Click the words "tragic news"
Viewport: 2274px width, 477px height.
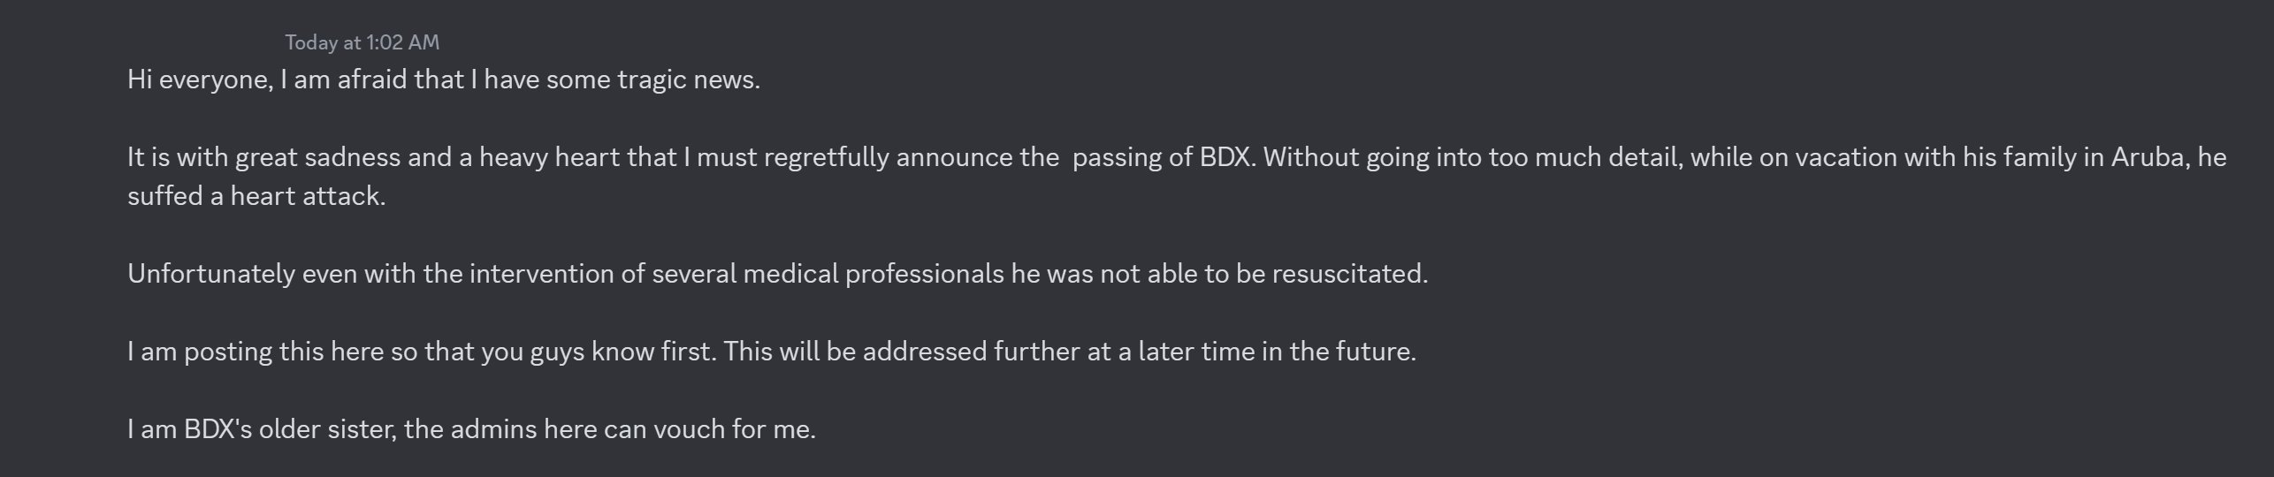pyautogui.click(x=688, y=80)
